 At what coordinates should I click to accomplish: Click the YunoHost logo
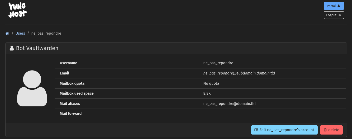pos(17,10)
